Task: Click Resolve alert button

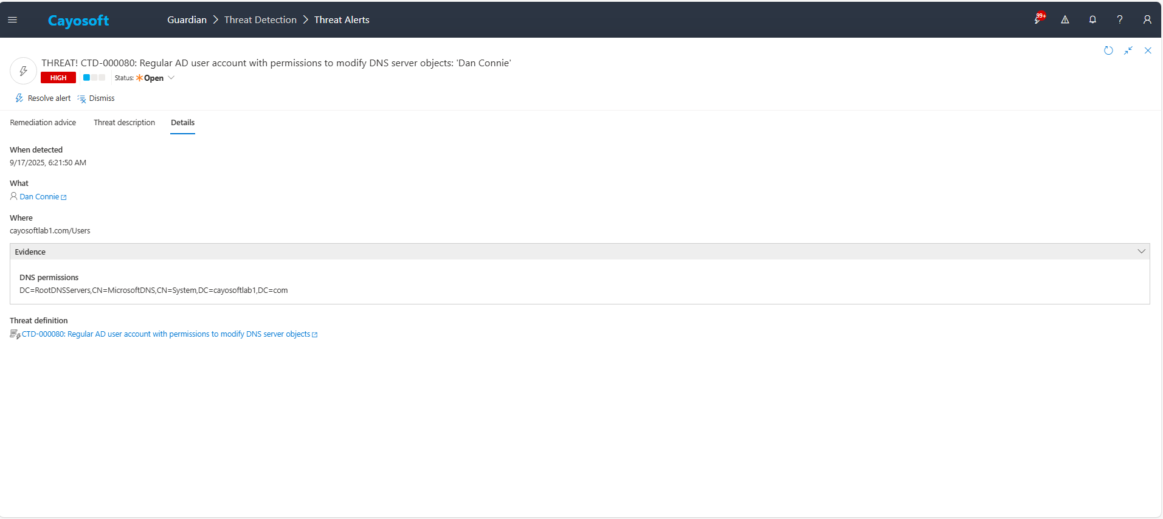Action: coord(43,98)
